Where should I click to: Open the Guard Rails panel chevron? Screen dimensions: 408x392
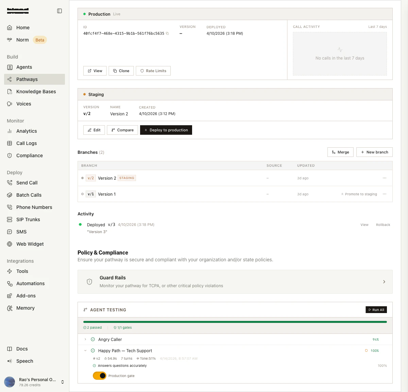point(384,282)
